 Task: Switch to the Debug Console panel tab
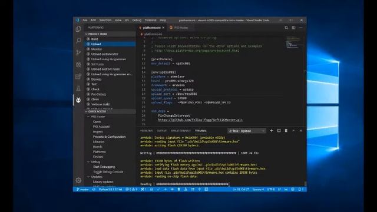pyautogui.click(x=181, y=131)
